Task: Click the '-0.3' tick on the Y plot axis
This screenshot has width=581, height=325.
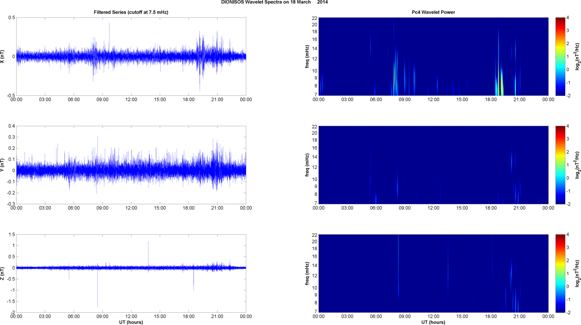Action: coord(11,204)
